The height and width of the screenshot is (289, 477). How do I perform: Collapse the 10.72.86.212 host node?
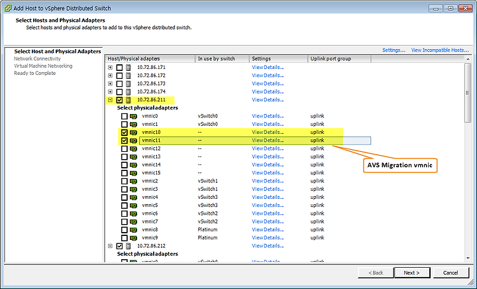110,246
